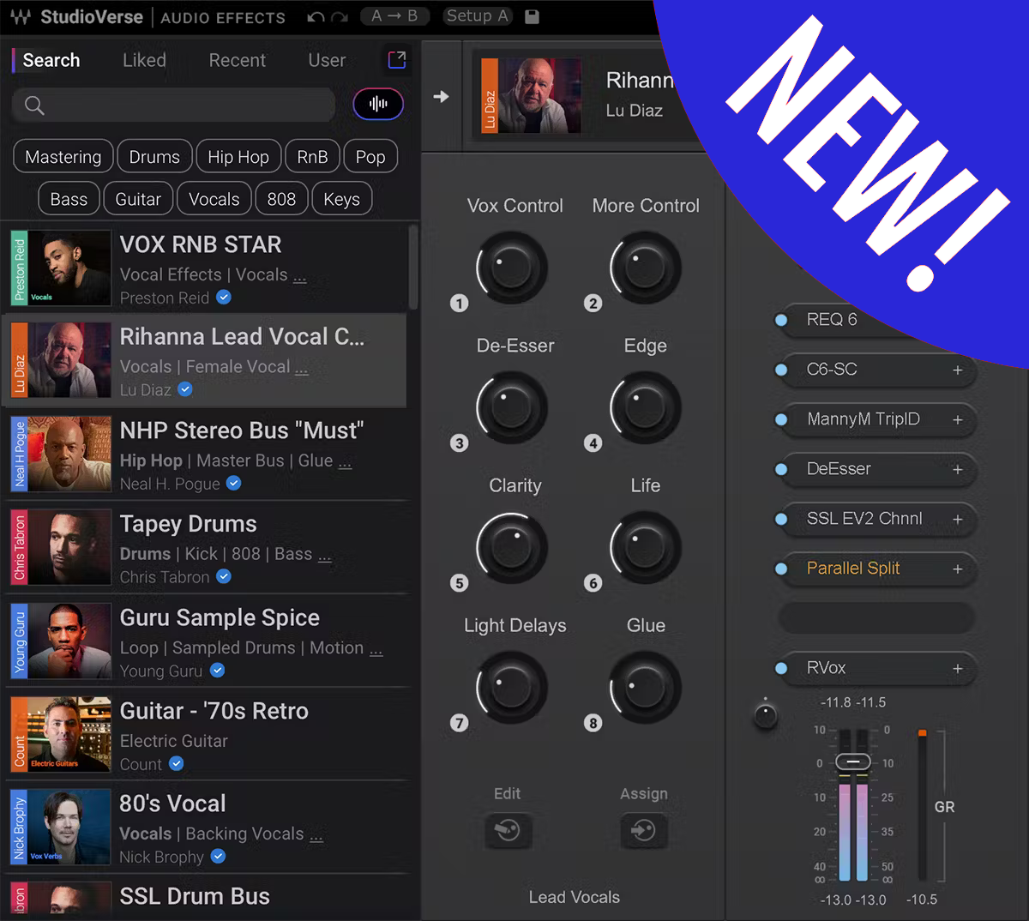Click macro number 8 badge

[x=593, y=723]
